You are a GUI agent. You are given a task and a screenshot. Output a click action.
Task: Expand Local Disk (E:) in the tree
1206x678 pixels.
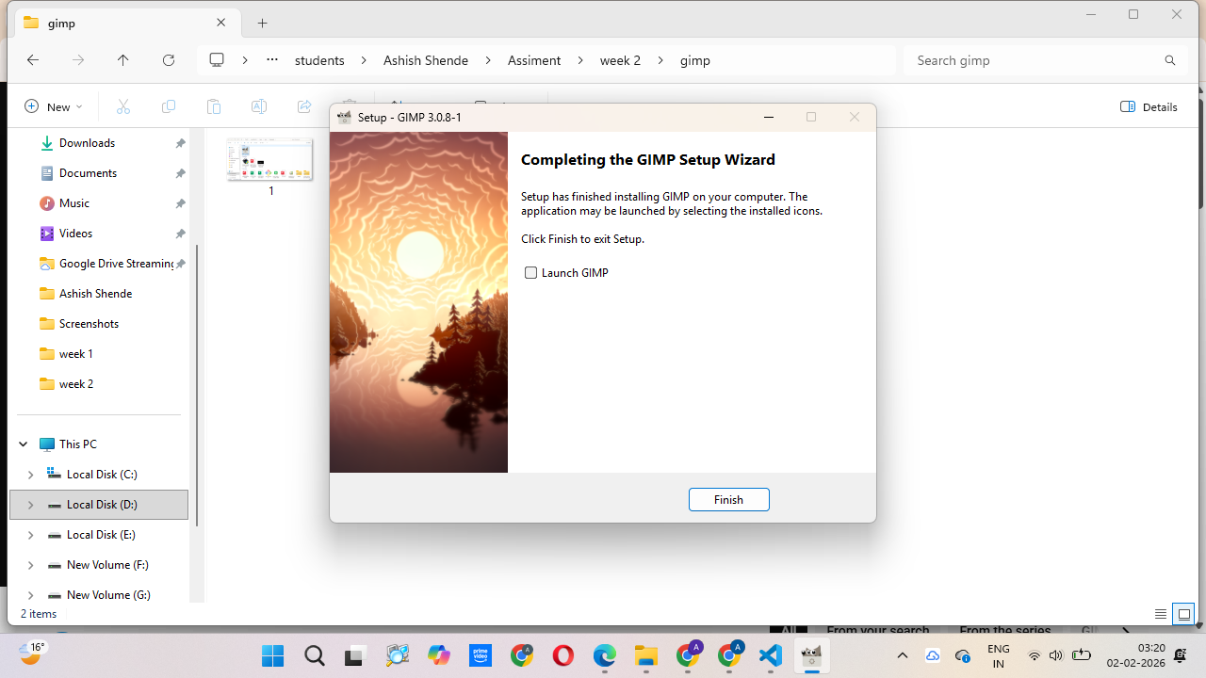(x=30, y=535)
